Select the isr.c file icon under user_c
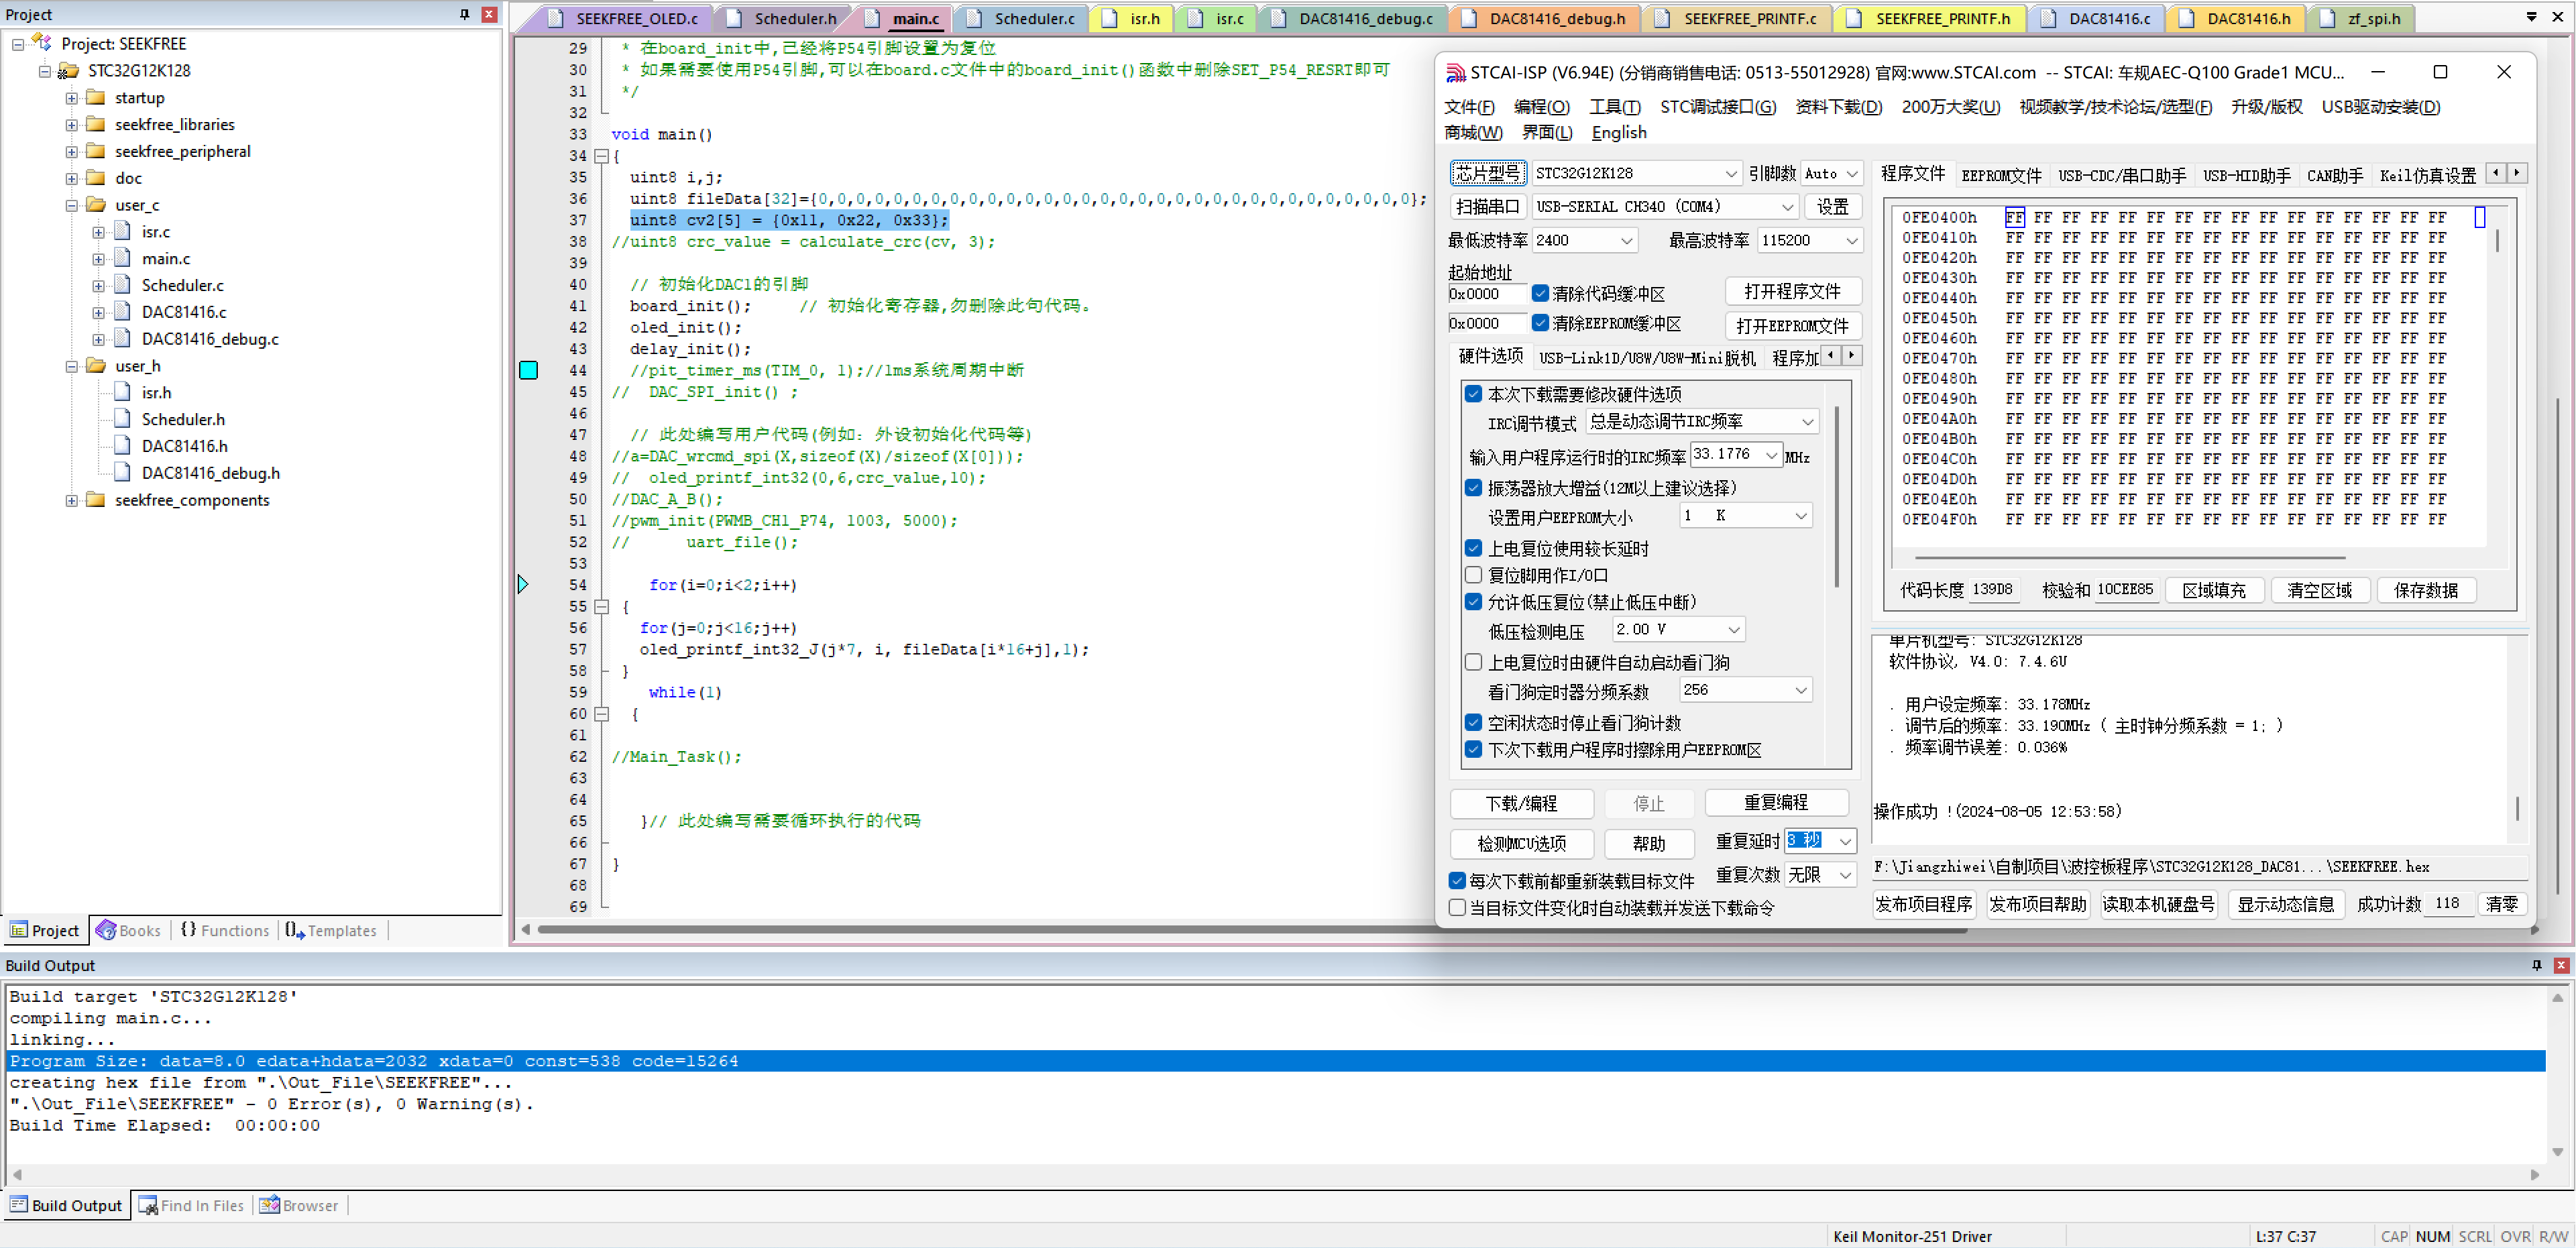 (123, 231)
